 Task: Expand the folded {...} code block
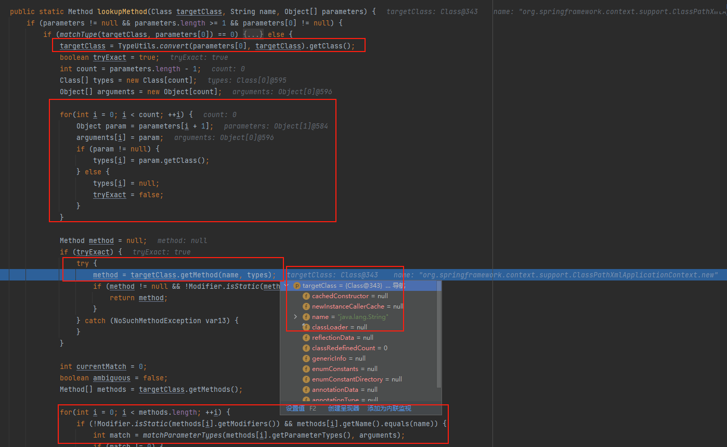click(254, 34)
